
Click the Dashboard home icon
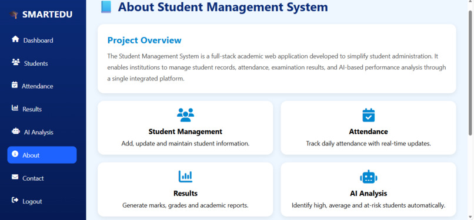[x=15, y=39]
